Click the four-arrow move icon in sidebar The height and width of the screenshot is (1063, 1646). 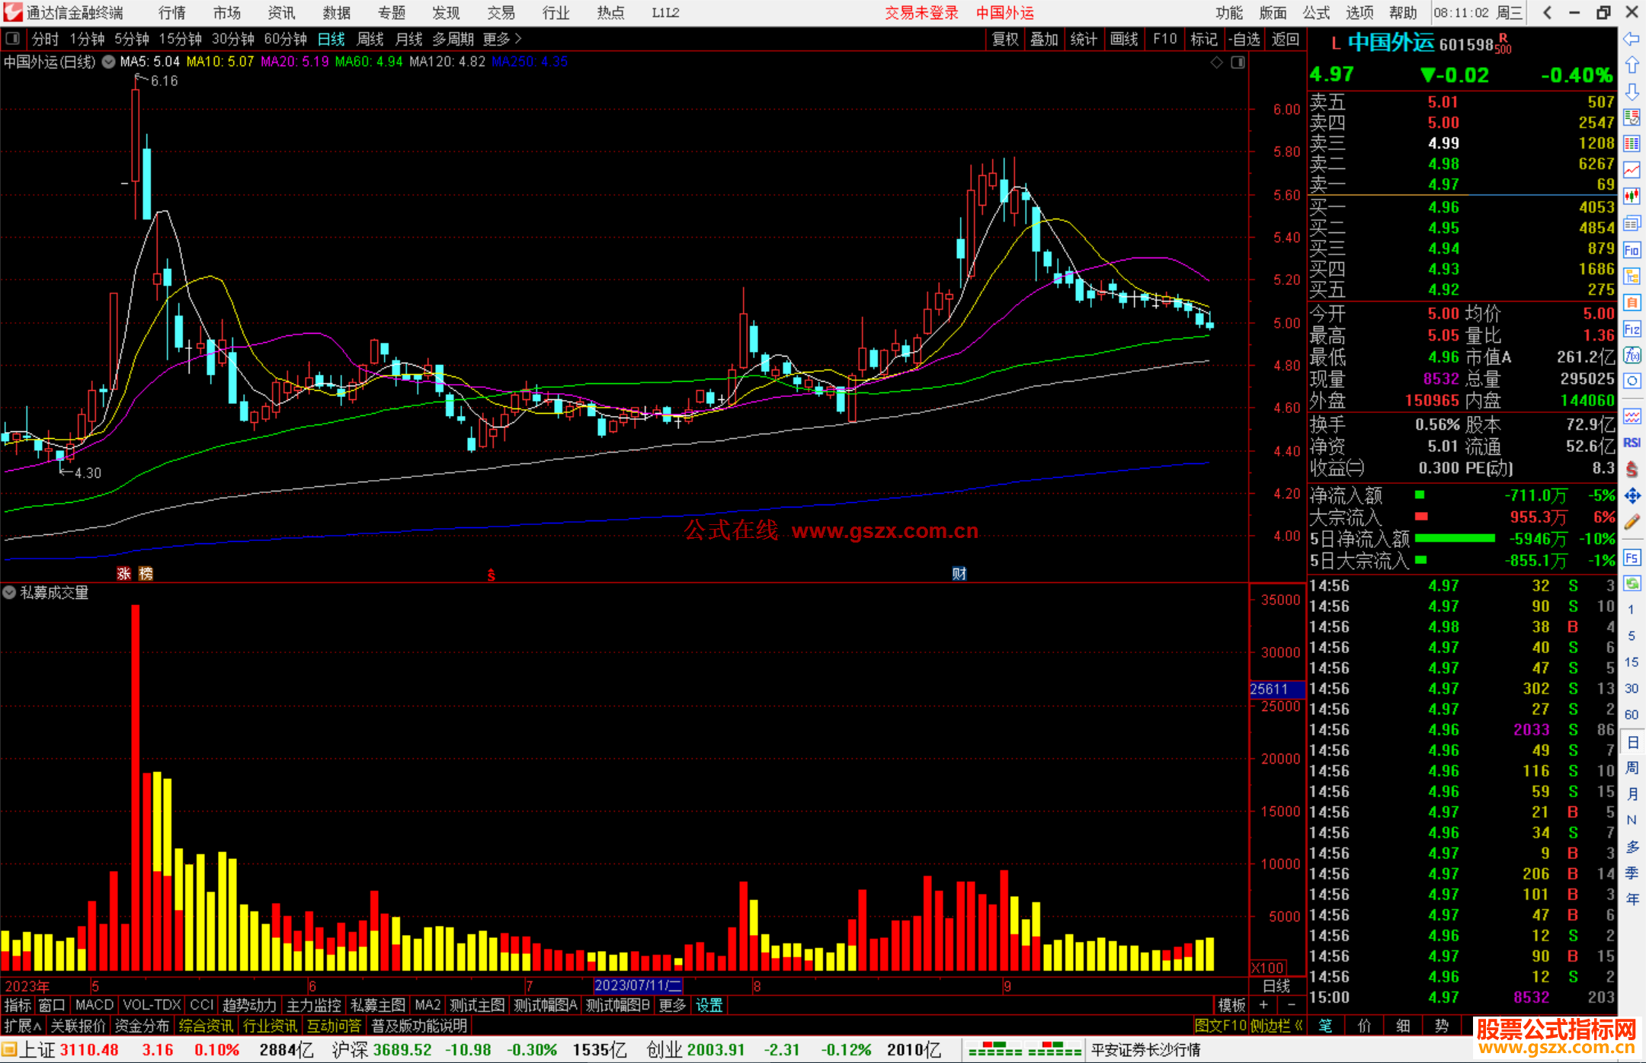click(x=1632, y=496)
